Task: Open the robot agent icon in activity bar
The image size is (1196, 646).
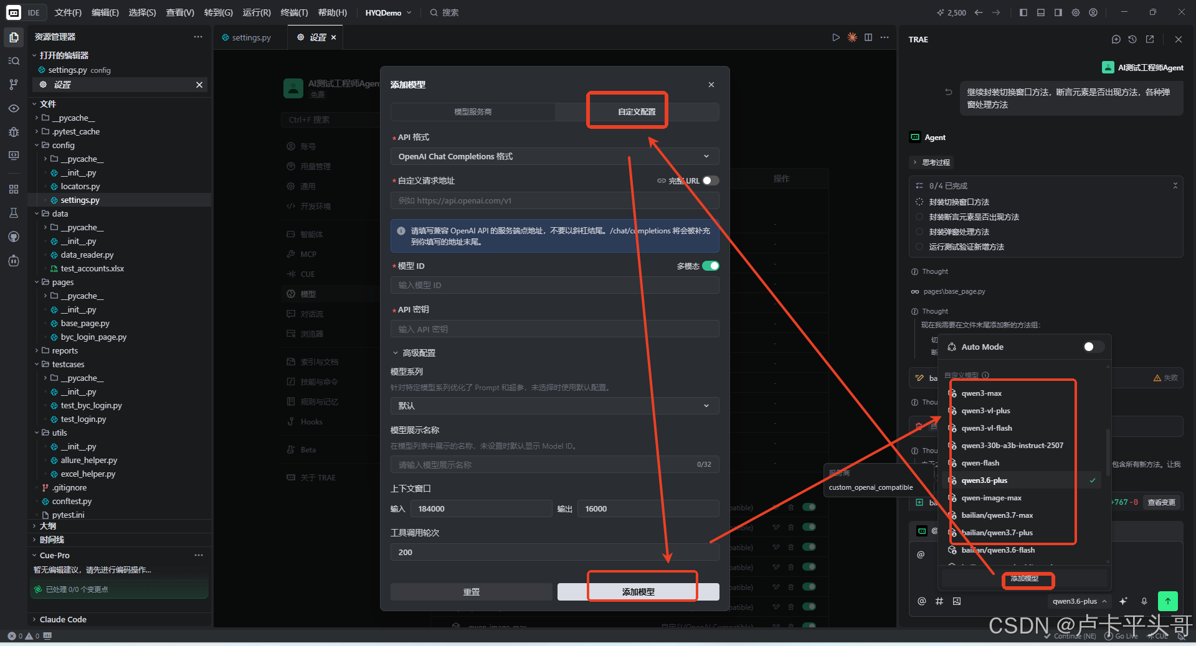Action: tap(14, 261)
